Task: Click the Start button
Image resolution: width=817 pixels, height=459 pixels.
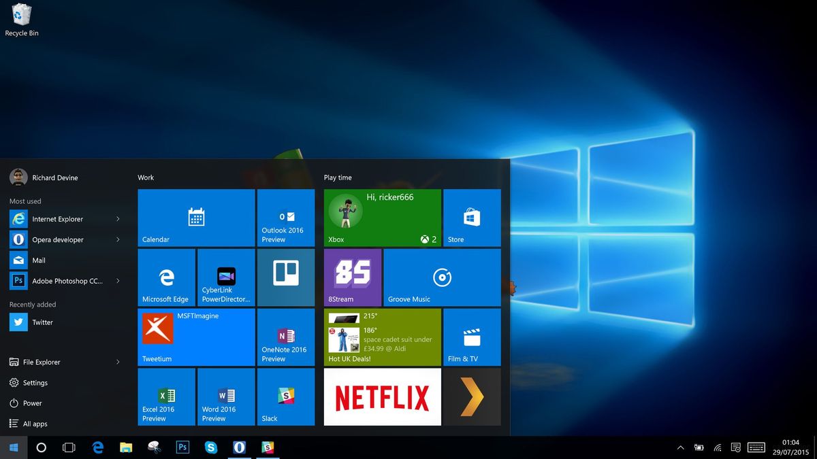Action: tap(14, 447)
